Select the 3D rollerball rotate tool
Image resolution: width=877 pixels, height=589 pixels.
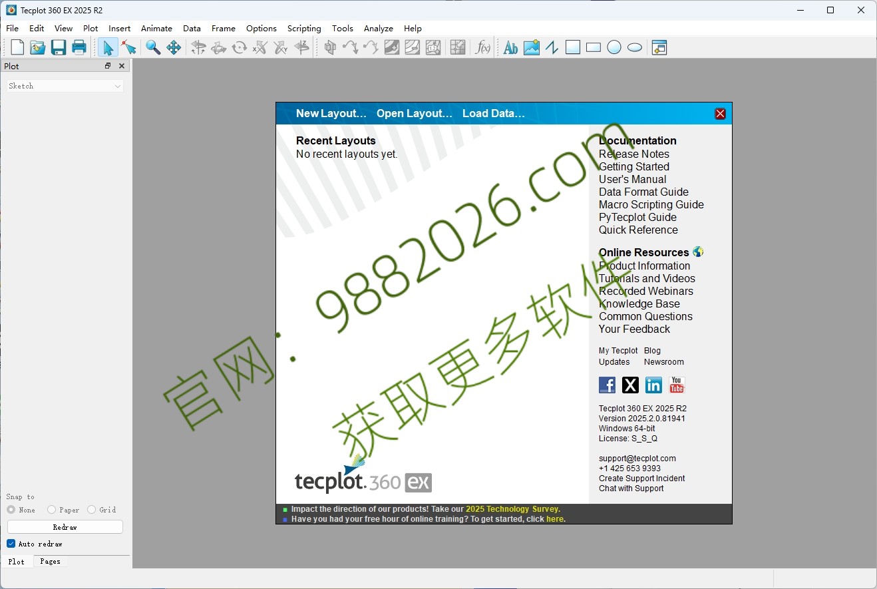(219, 47)
